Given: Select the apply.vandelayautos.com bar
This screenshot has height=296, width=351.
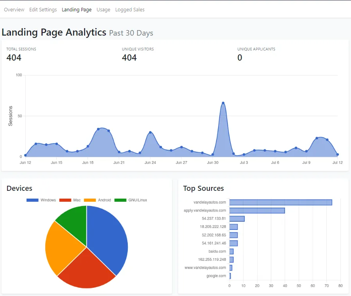Looking at the screenshot, I should coord(257,210).
